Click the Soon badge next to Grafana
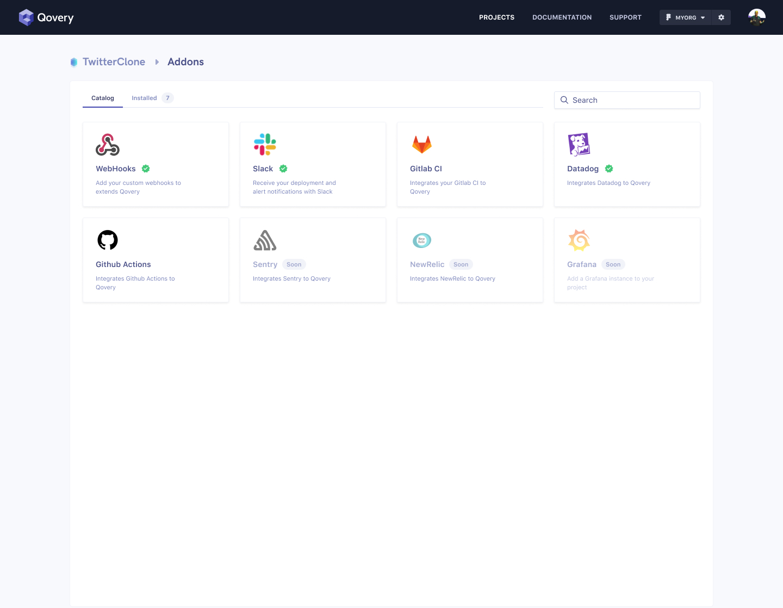Viewport: 783px width, 608px height. point(613,264)
